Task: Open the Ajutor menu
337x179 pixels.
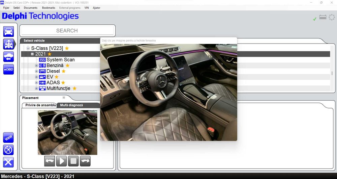Action: [96, 8]
